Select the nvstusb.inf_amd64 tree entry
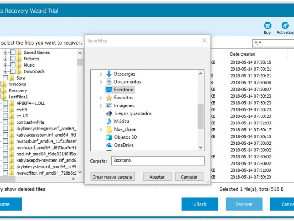This screenshot has height=221, width=294. coord(47,141)
